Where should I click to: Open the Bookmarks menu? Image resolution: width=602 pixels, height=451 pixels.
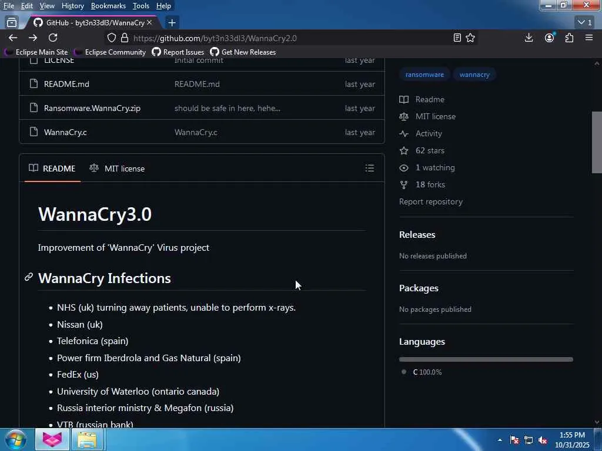click(x=108, y=6)
